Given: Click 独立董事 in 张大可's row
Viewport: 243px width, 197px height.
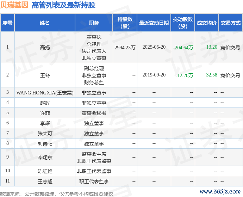Looking at the screenshot, I should tap(94, 134).
